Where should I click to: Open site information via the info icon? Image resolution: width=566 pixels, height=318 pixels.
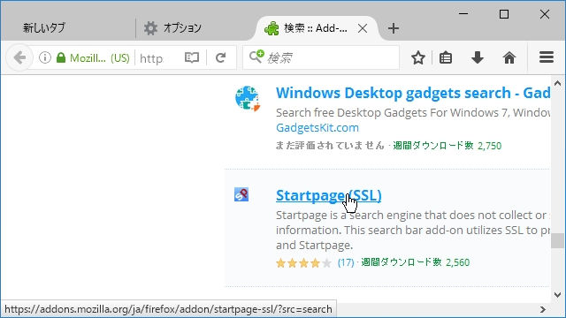(45, 57)
